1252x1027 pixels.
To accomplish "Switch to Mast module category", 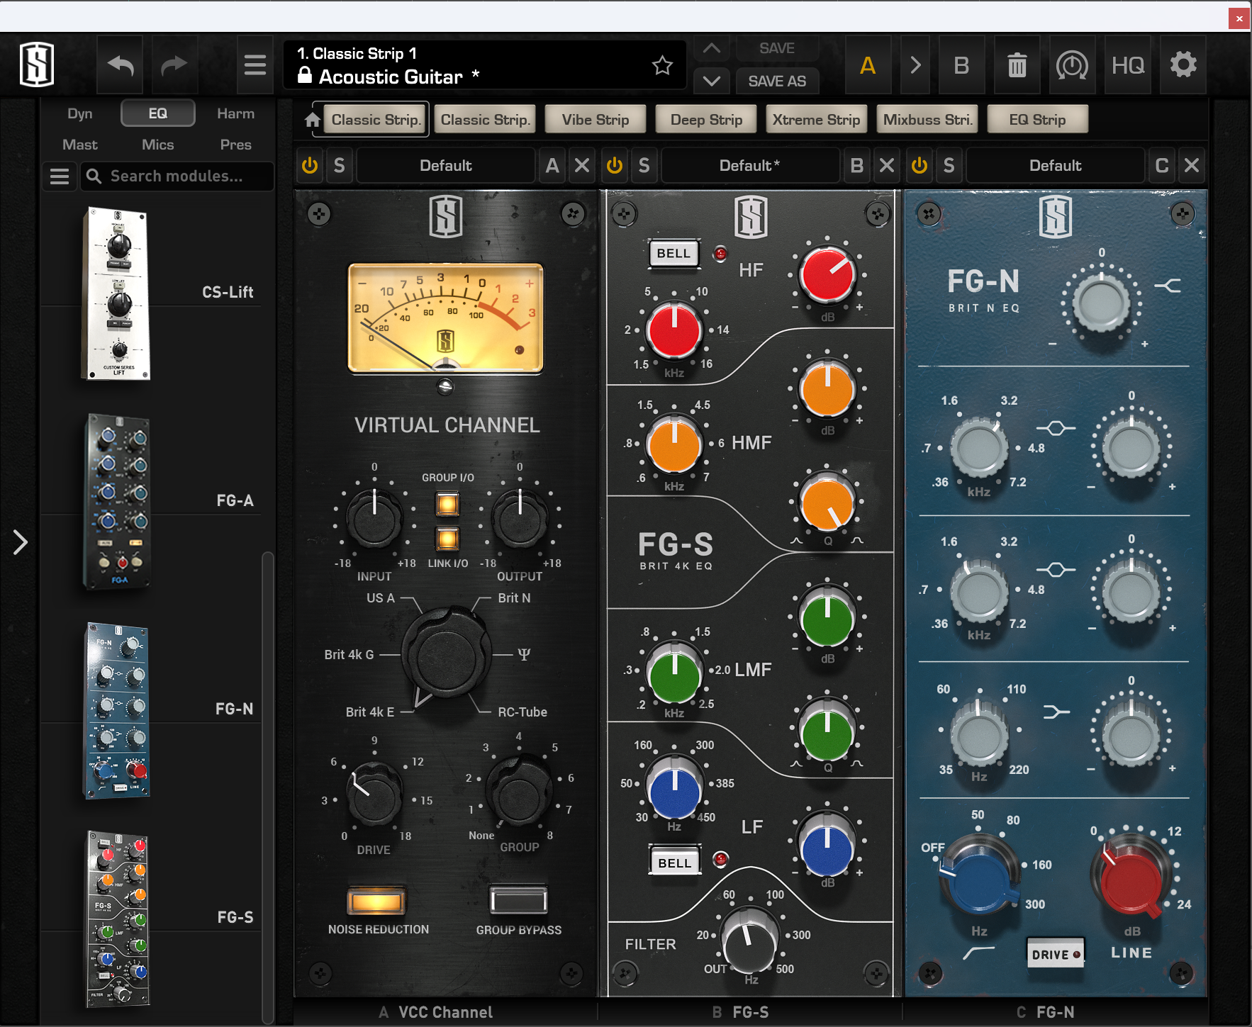I will tap(80, 145).
